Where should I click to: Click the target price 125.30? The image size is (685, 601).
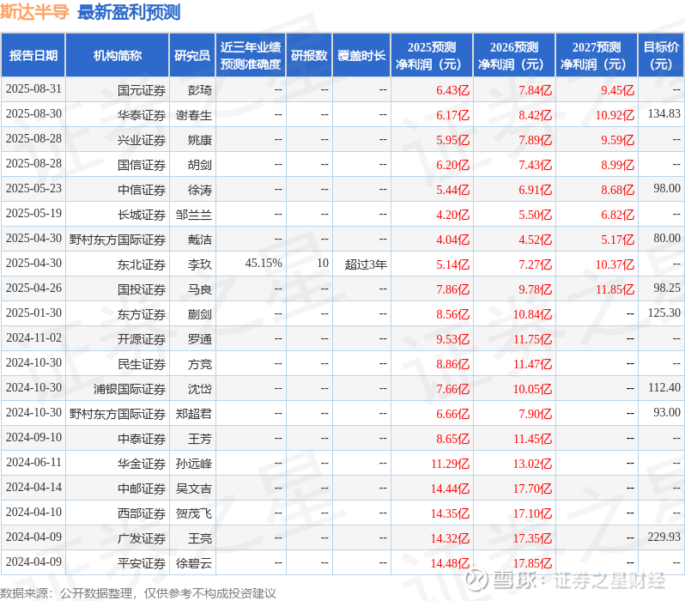coord(664,313)
